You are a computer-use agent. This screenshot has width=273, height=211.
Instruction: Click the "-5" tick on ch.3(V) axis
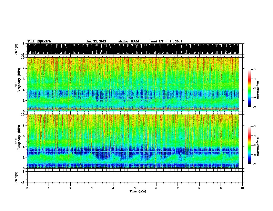click(x=23, y=182)
